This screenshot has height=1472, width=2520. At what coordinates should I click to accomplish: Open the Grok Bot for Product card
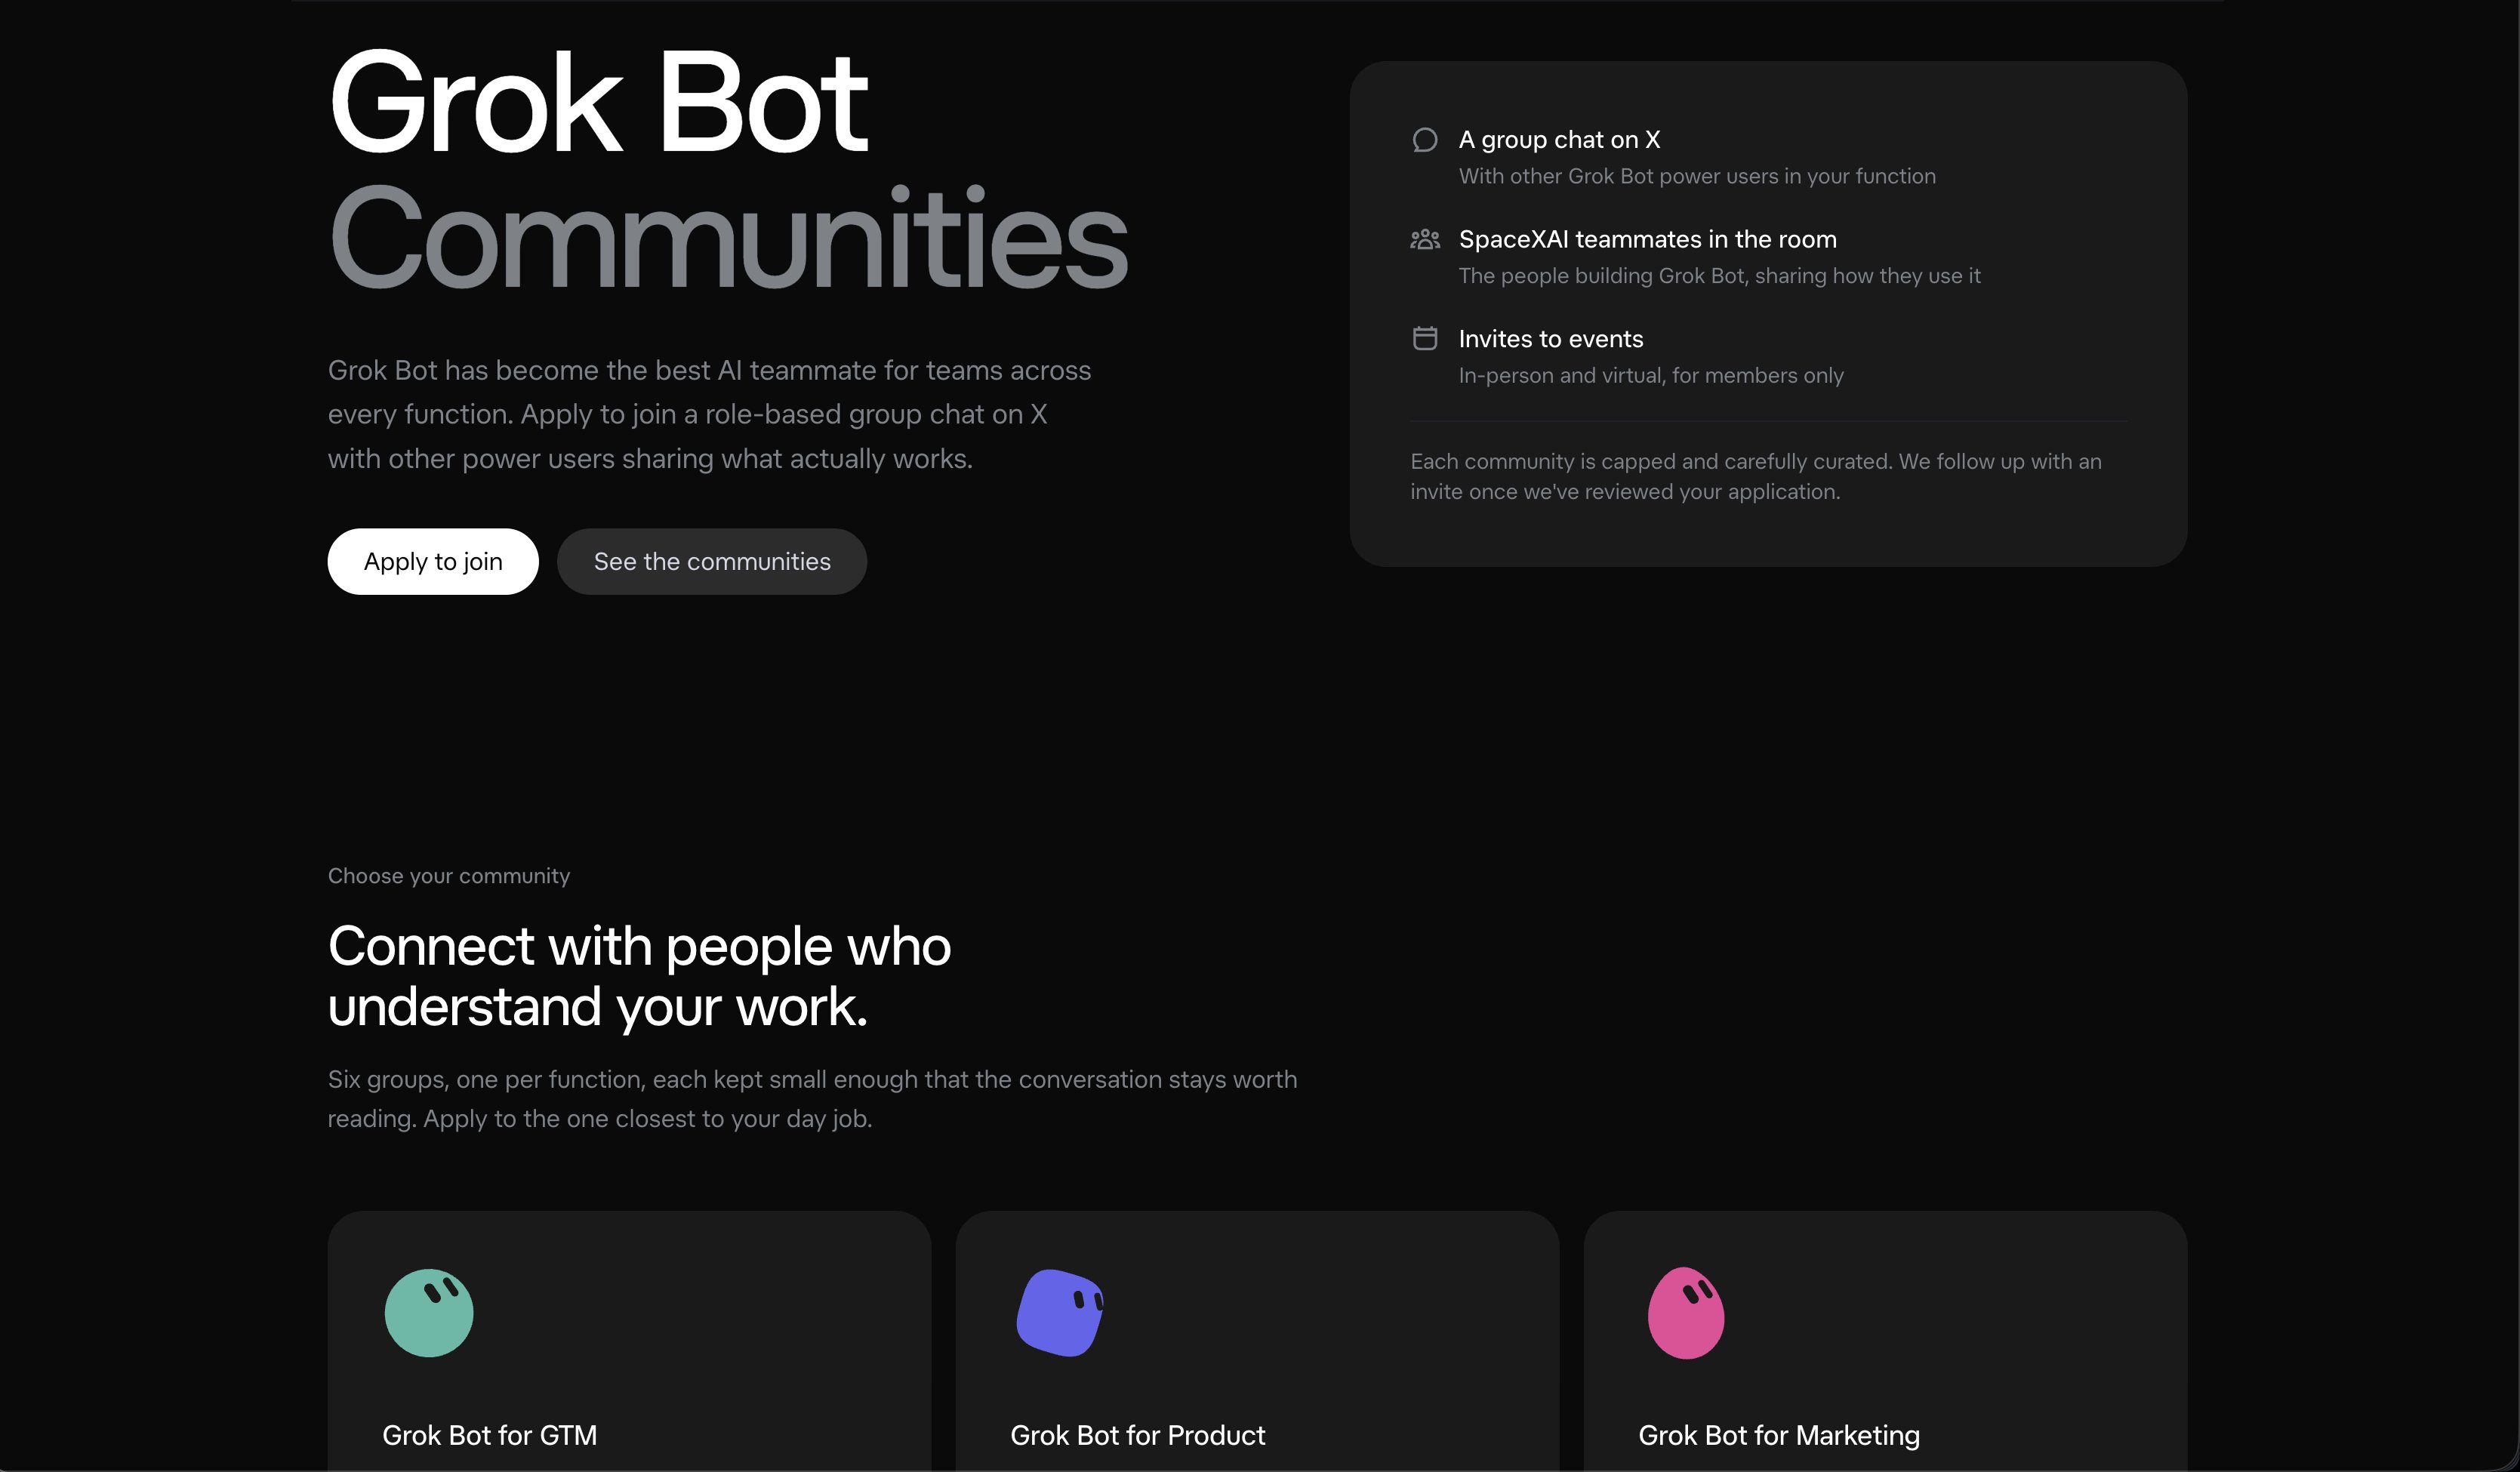1257,1341
